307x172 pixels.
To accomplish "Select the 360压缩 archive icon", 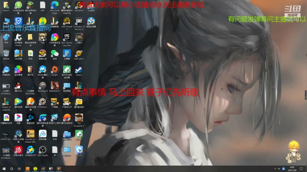I will [x=18, y=53].
